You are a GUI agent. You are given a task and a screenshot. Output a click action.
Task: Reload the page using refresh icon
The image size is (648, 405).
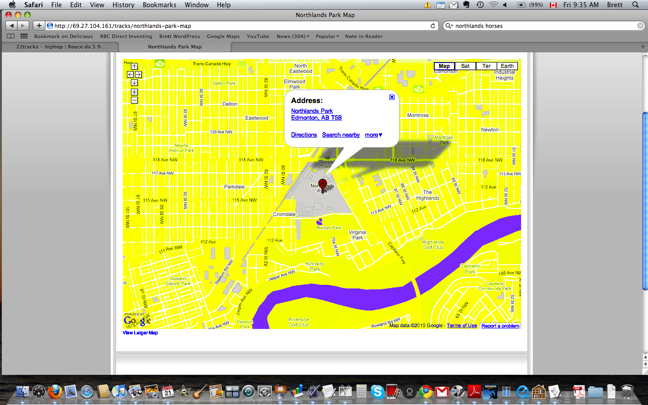click(x=433, y=26)
